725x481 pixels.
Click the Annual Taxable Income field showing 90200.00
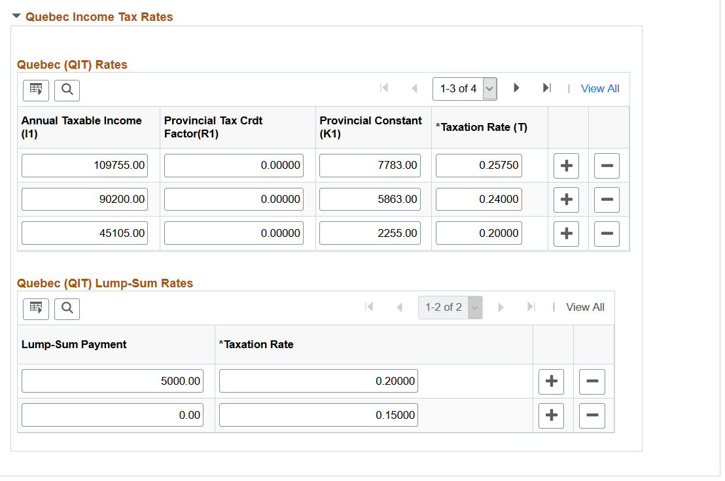coord(84,199)
